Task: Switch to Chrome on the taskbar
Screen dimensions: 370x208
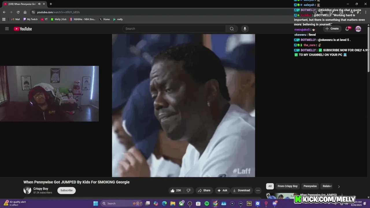Action: (215, 203)
